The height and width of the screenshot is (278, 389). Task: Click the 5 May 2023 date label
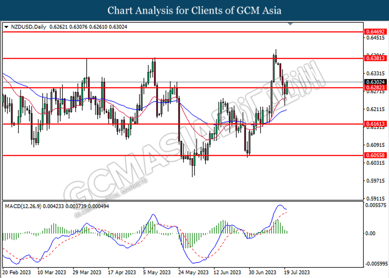point(157,272)
